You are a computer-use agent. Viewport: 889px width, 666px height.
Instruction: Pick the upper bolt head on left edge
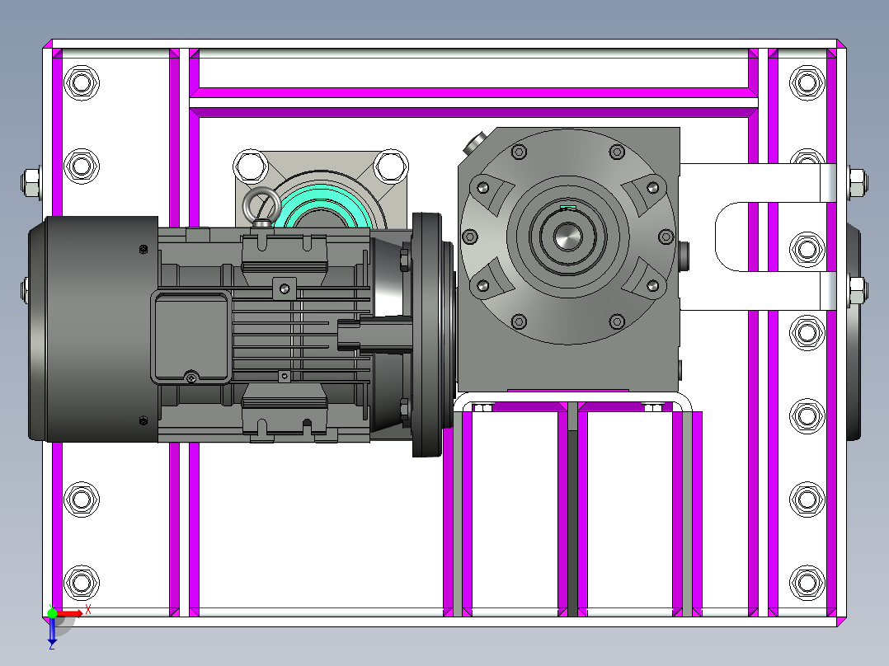tap(31, 182)
